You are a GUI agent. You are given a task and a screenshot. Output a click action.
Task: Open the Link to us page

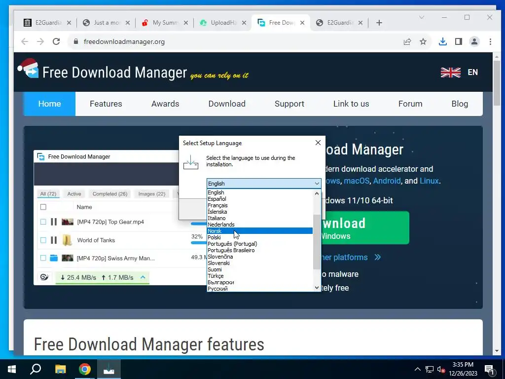(x=351, y=104)
